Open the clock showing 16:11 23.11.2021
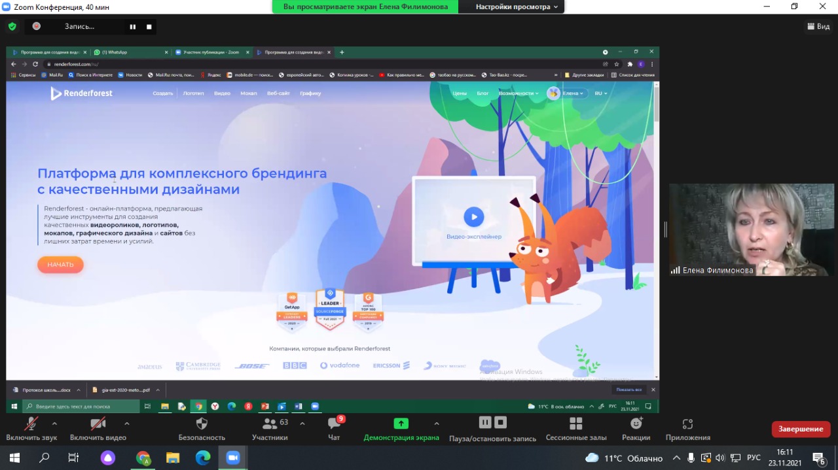 click(785, 458)
